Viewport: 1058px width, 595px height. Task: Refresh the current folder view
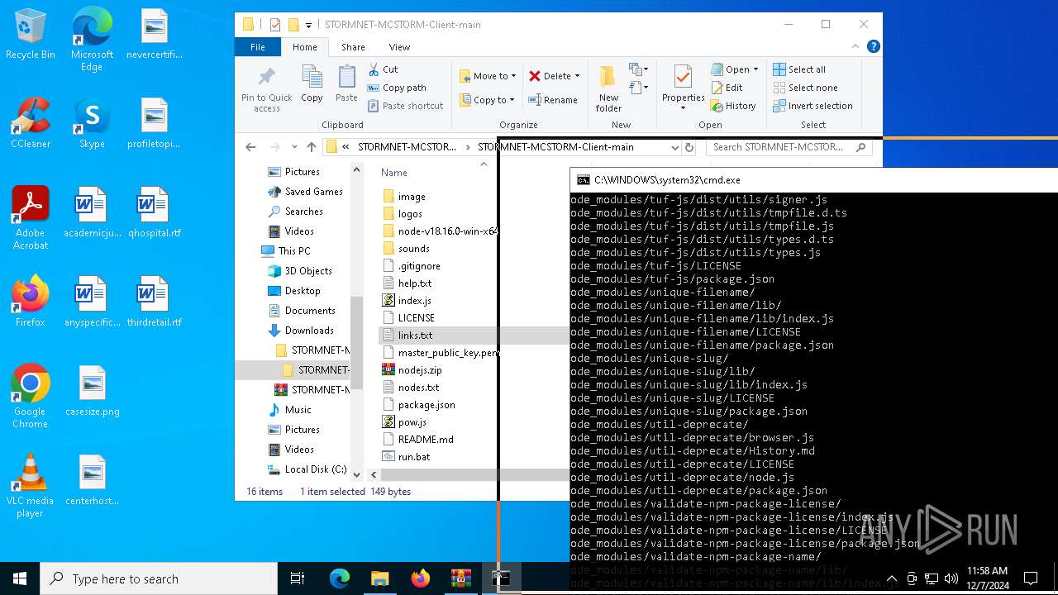tap(689, 147)
